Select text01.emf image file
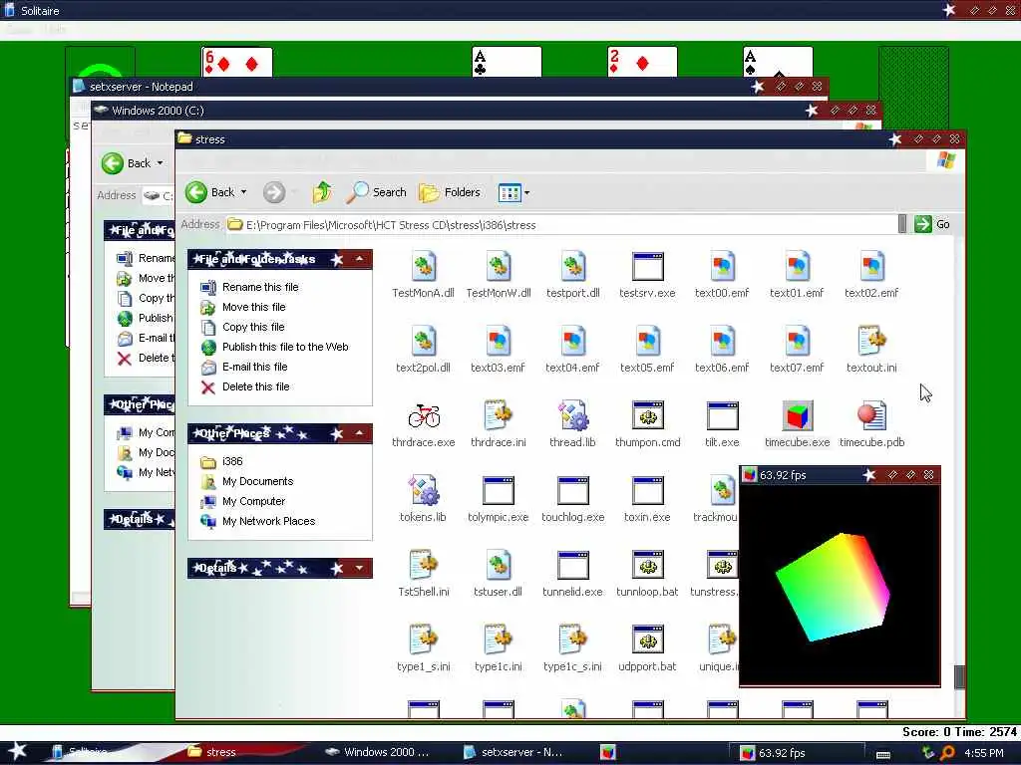 [x=797, y=267]
